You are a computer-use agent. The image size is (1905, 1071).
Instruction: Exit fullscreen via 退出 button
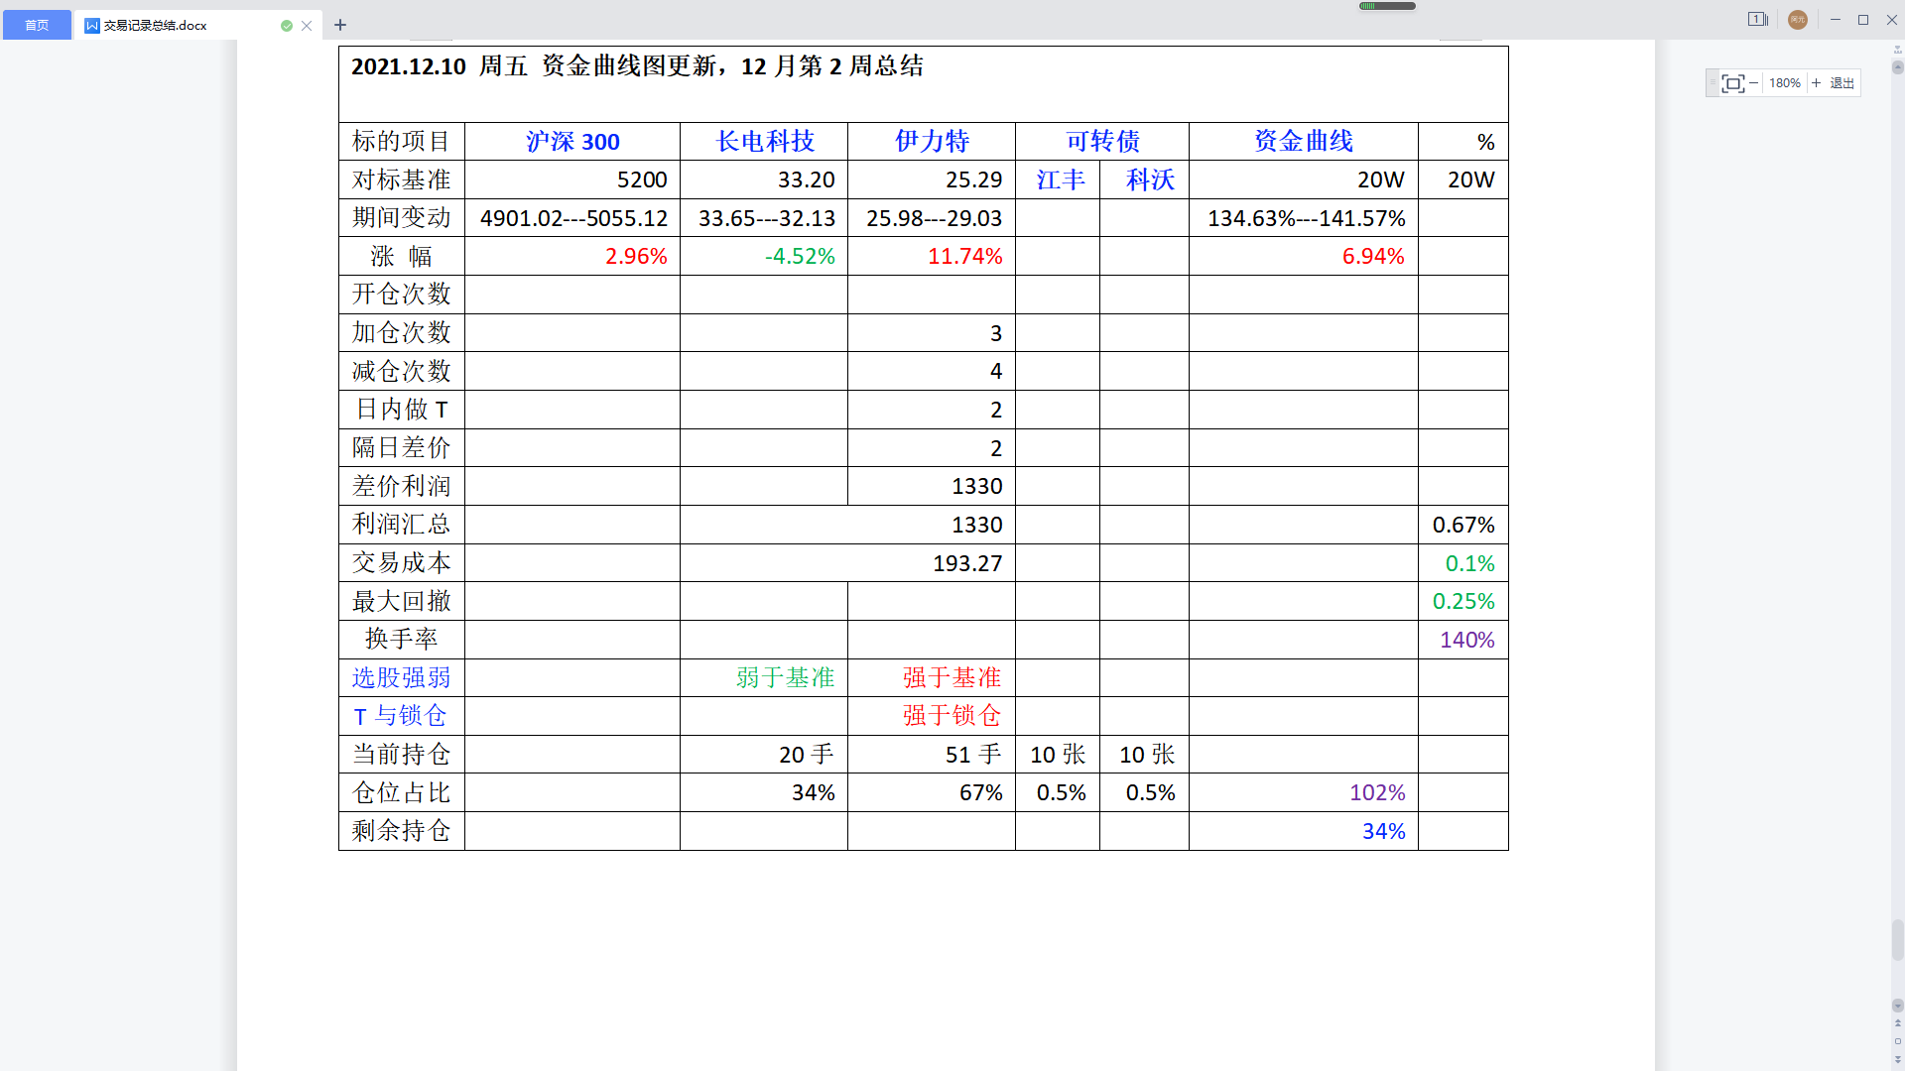click(1842, 83)
